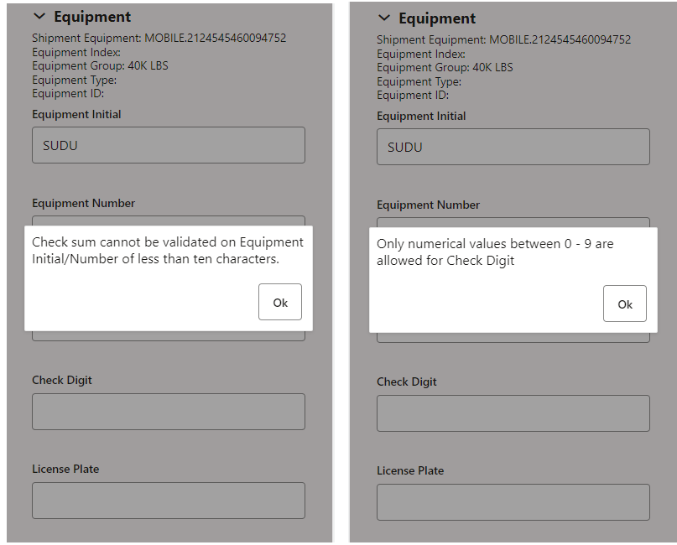Collapse Equipment chevron in check sum error panel
677x545 pixels.
[39, 17]
